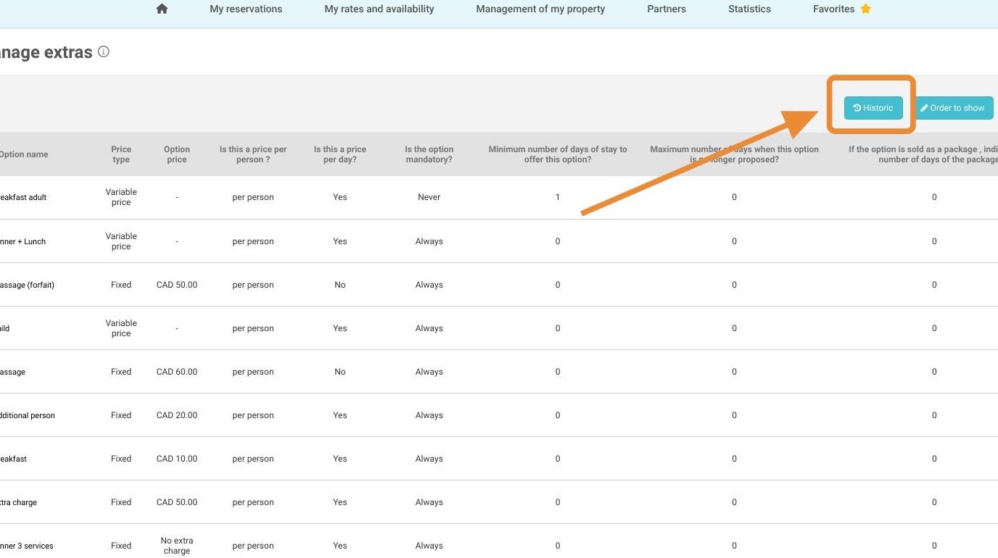Image resolution: width=998 pixels, height=558 pixels.
Task: Click 'Variable price' in Breakfast adult row
Action: click(x=121, y=197)
